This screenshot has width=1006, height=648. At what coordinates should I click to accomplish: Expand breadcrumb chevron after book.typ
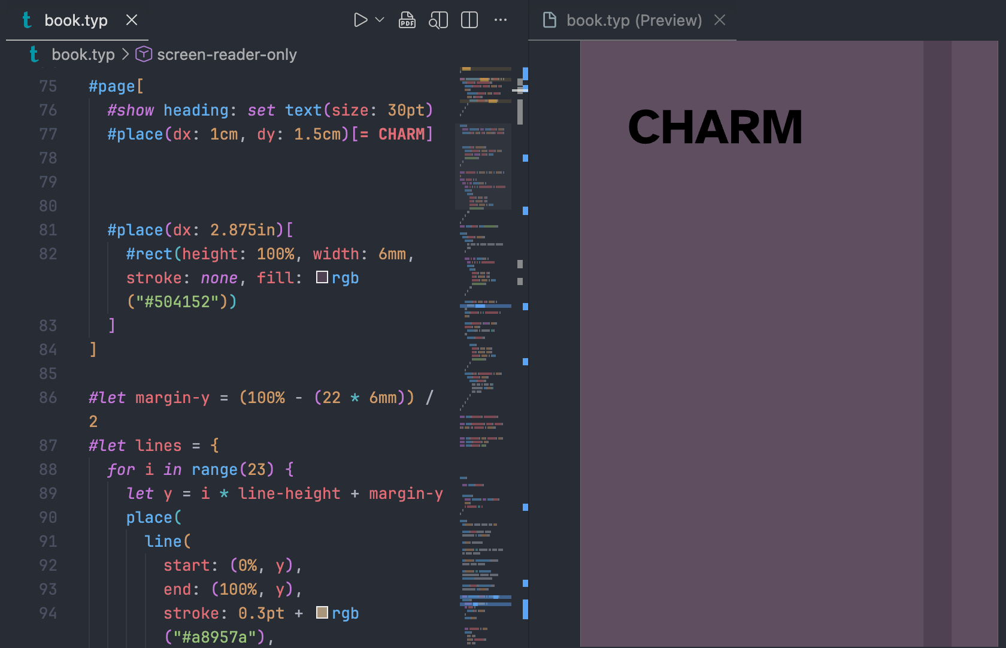(125, 54)
